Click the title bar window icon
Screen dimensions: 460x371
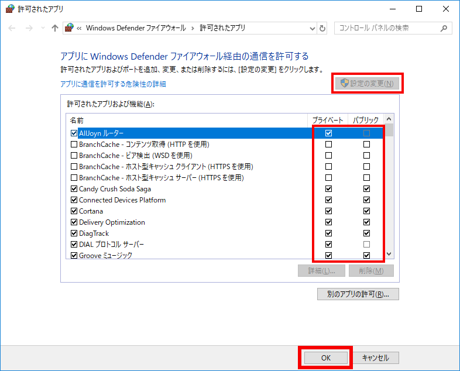coord(10,9)
